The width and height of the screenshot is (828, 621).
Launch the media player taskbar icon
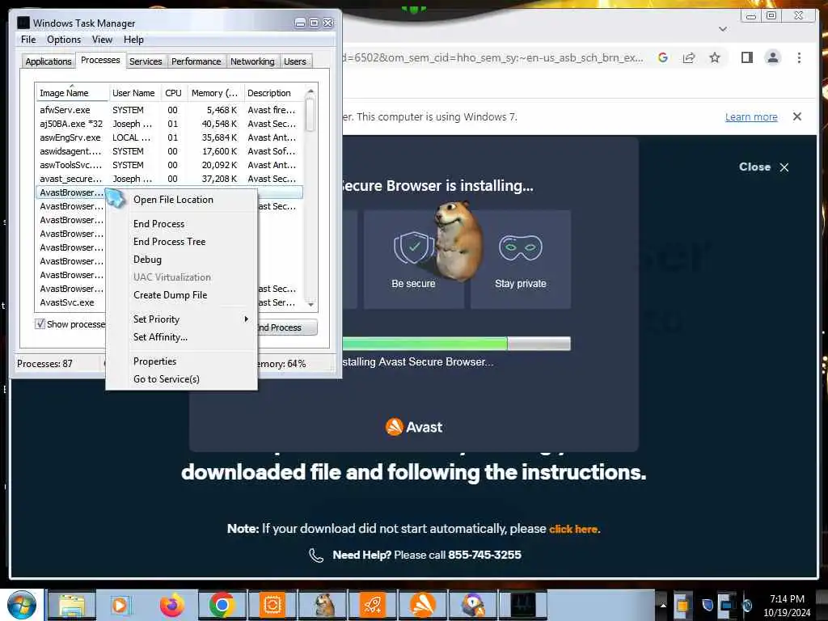click(120, 605)
